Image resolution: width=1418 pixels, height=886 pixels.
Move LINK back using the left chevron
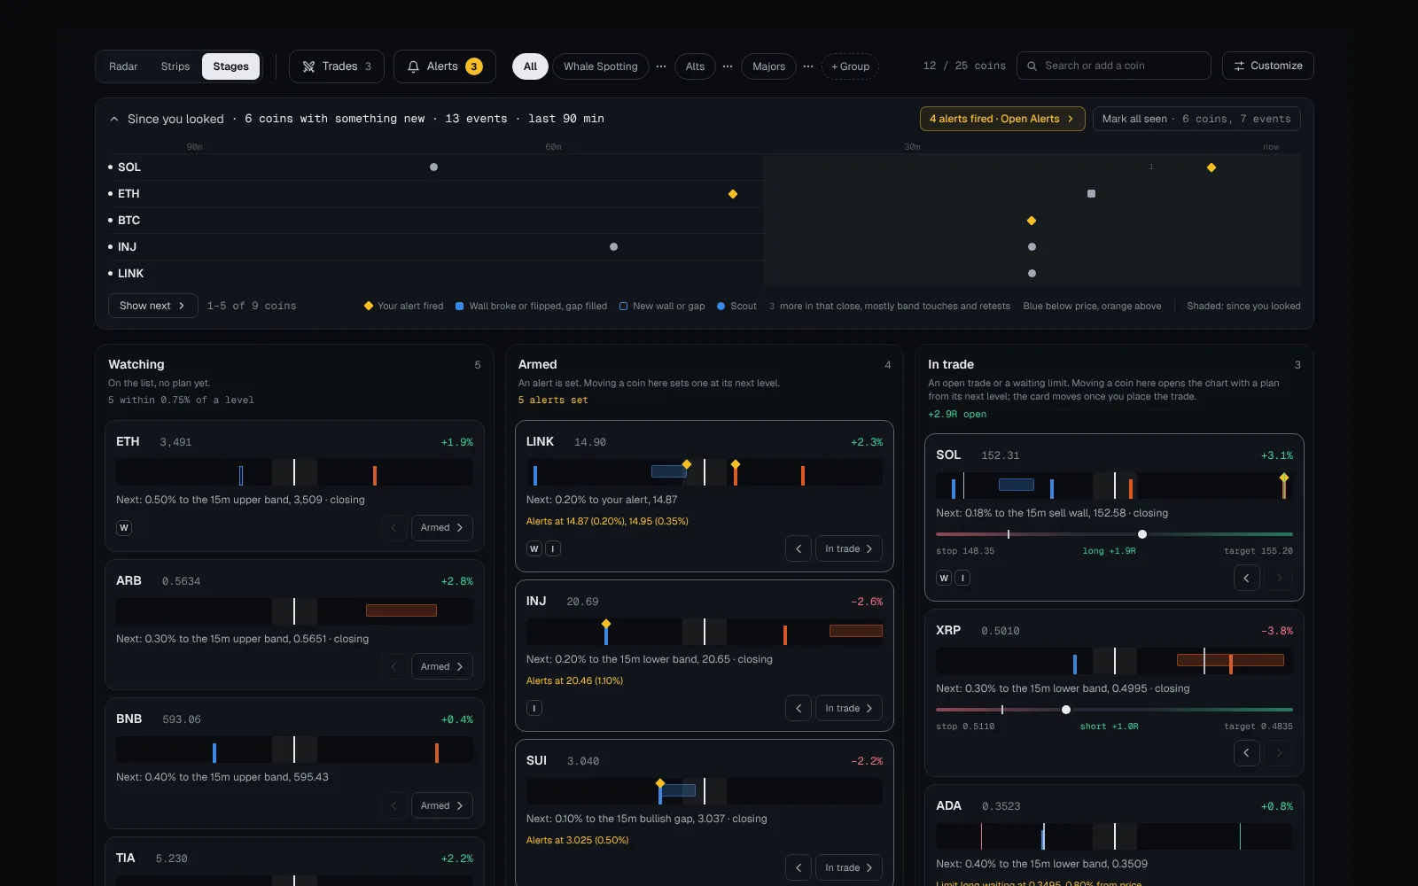[799, 549]
